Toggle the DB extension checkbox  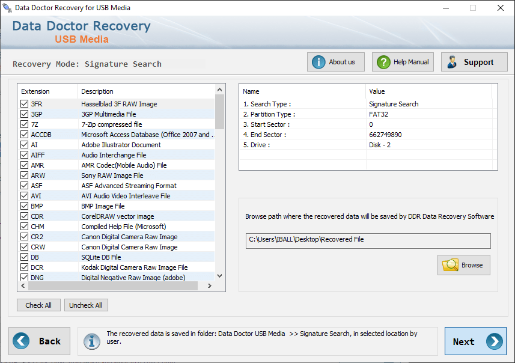[x=24, y=257]
